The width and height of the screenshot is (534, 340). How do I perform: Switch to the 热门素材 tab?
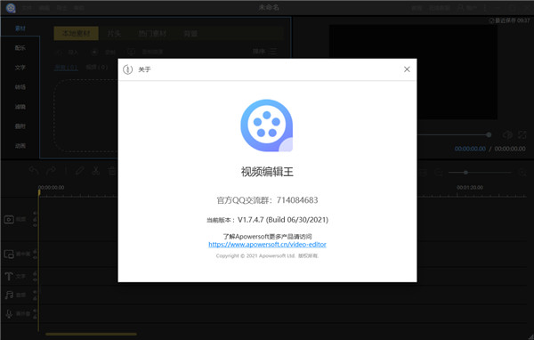[x=152, y=34]
